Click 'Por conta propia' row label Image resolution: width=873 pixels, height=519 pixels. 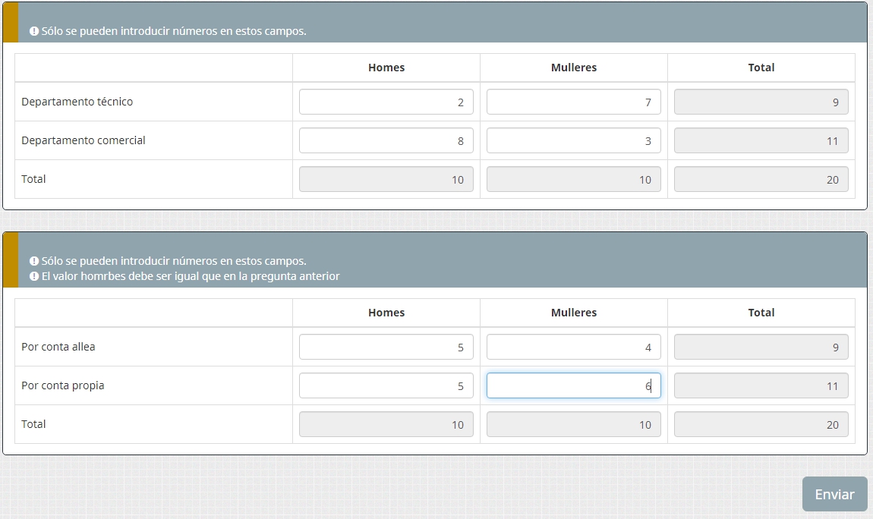62,386
